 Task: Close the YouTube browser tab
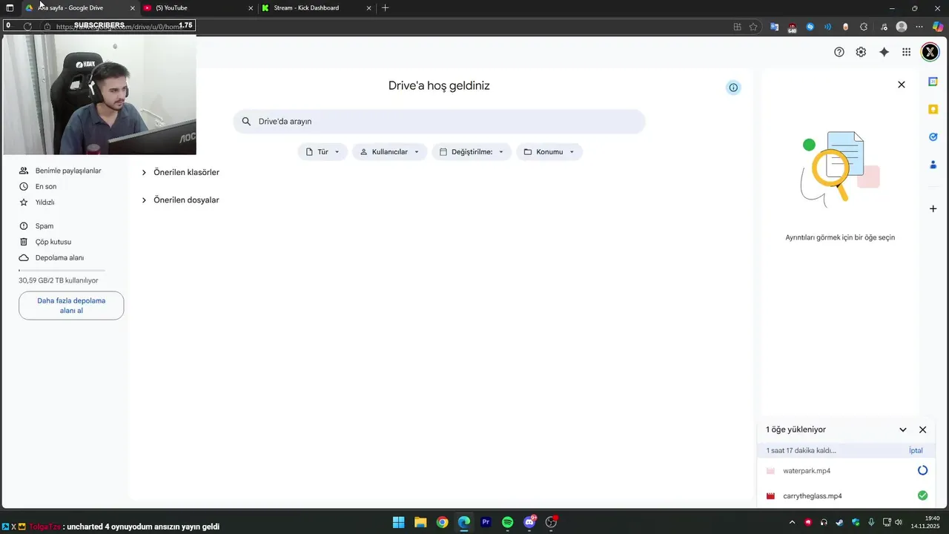tap(250, 8)
